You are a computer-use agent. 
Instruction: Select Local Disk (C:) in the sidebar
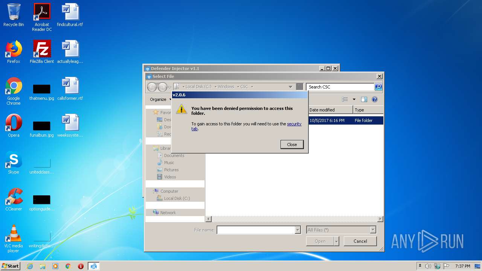point(177,198)
